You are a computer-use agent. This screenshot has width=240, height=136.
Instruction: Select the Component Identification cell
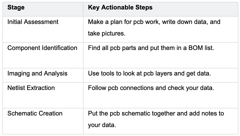pos(42,48)
